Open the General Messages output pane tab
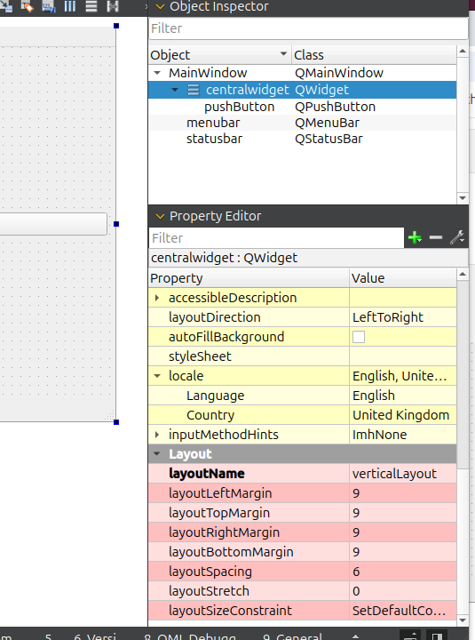Screen dimensions: 475x640 point(292,636)
